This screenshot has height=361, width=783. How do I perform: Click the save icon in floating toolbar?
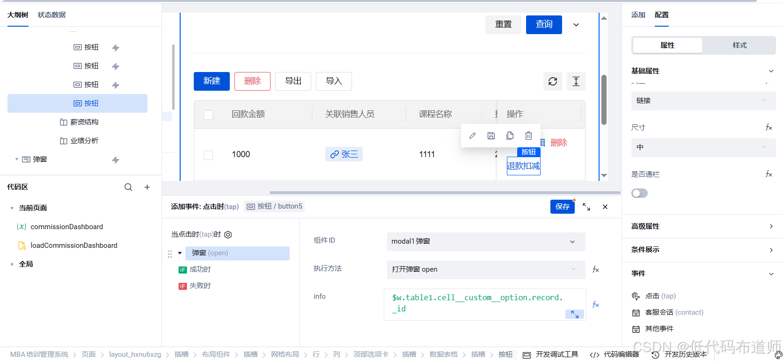tap(491, 136)
